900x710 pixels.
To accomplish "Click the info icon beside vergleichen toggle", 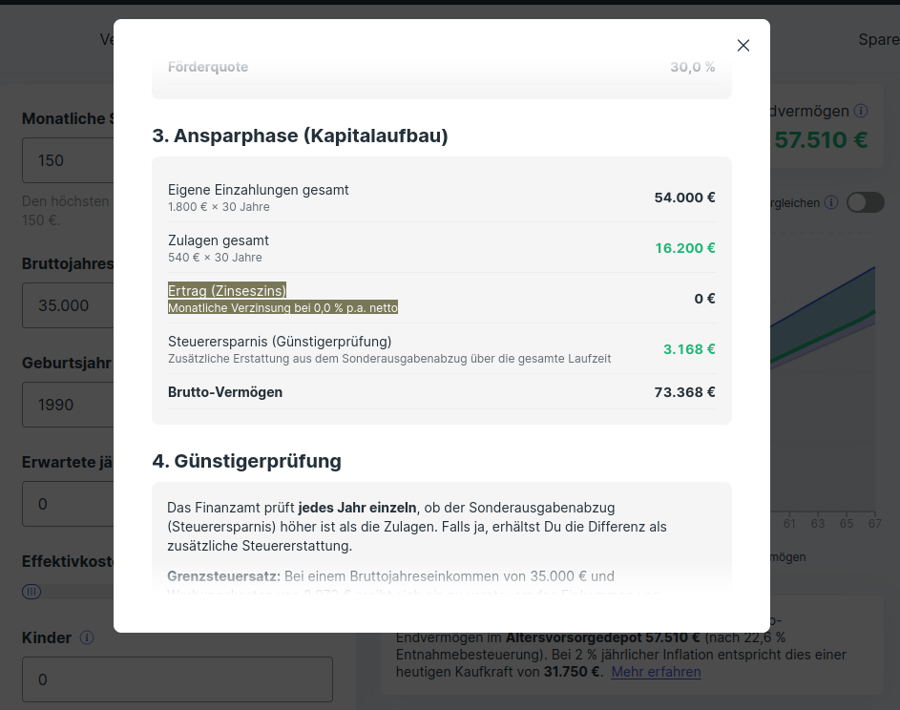I will click(x=831, y=202).
